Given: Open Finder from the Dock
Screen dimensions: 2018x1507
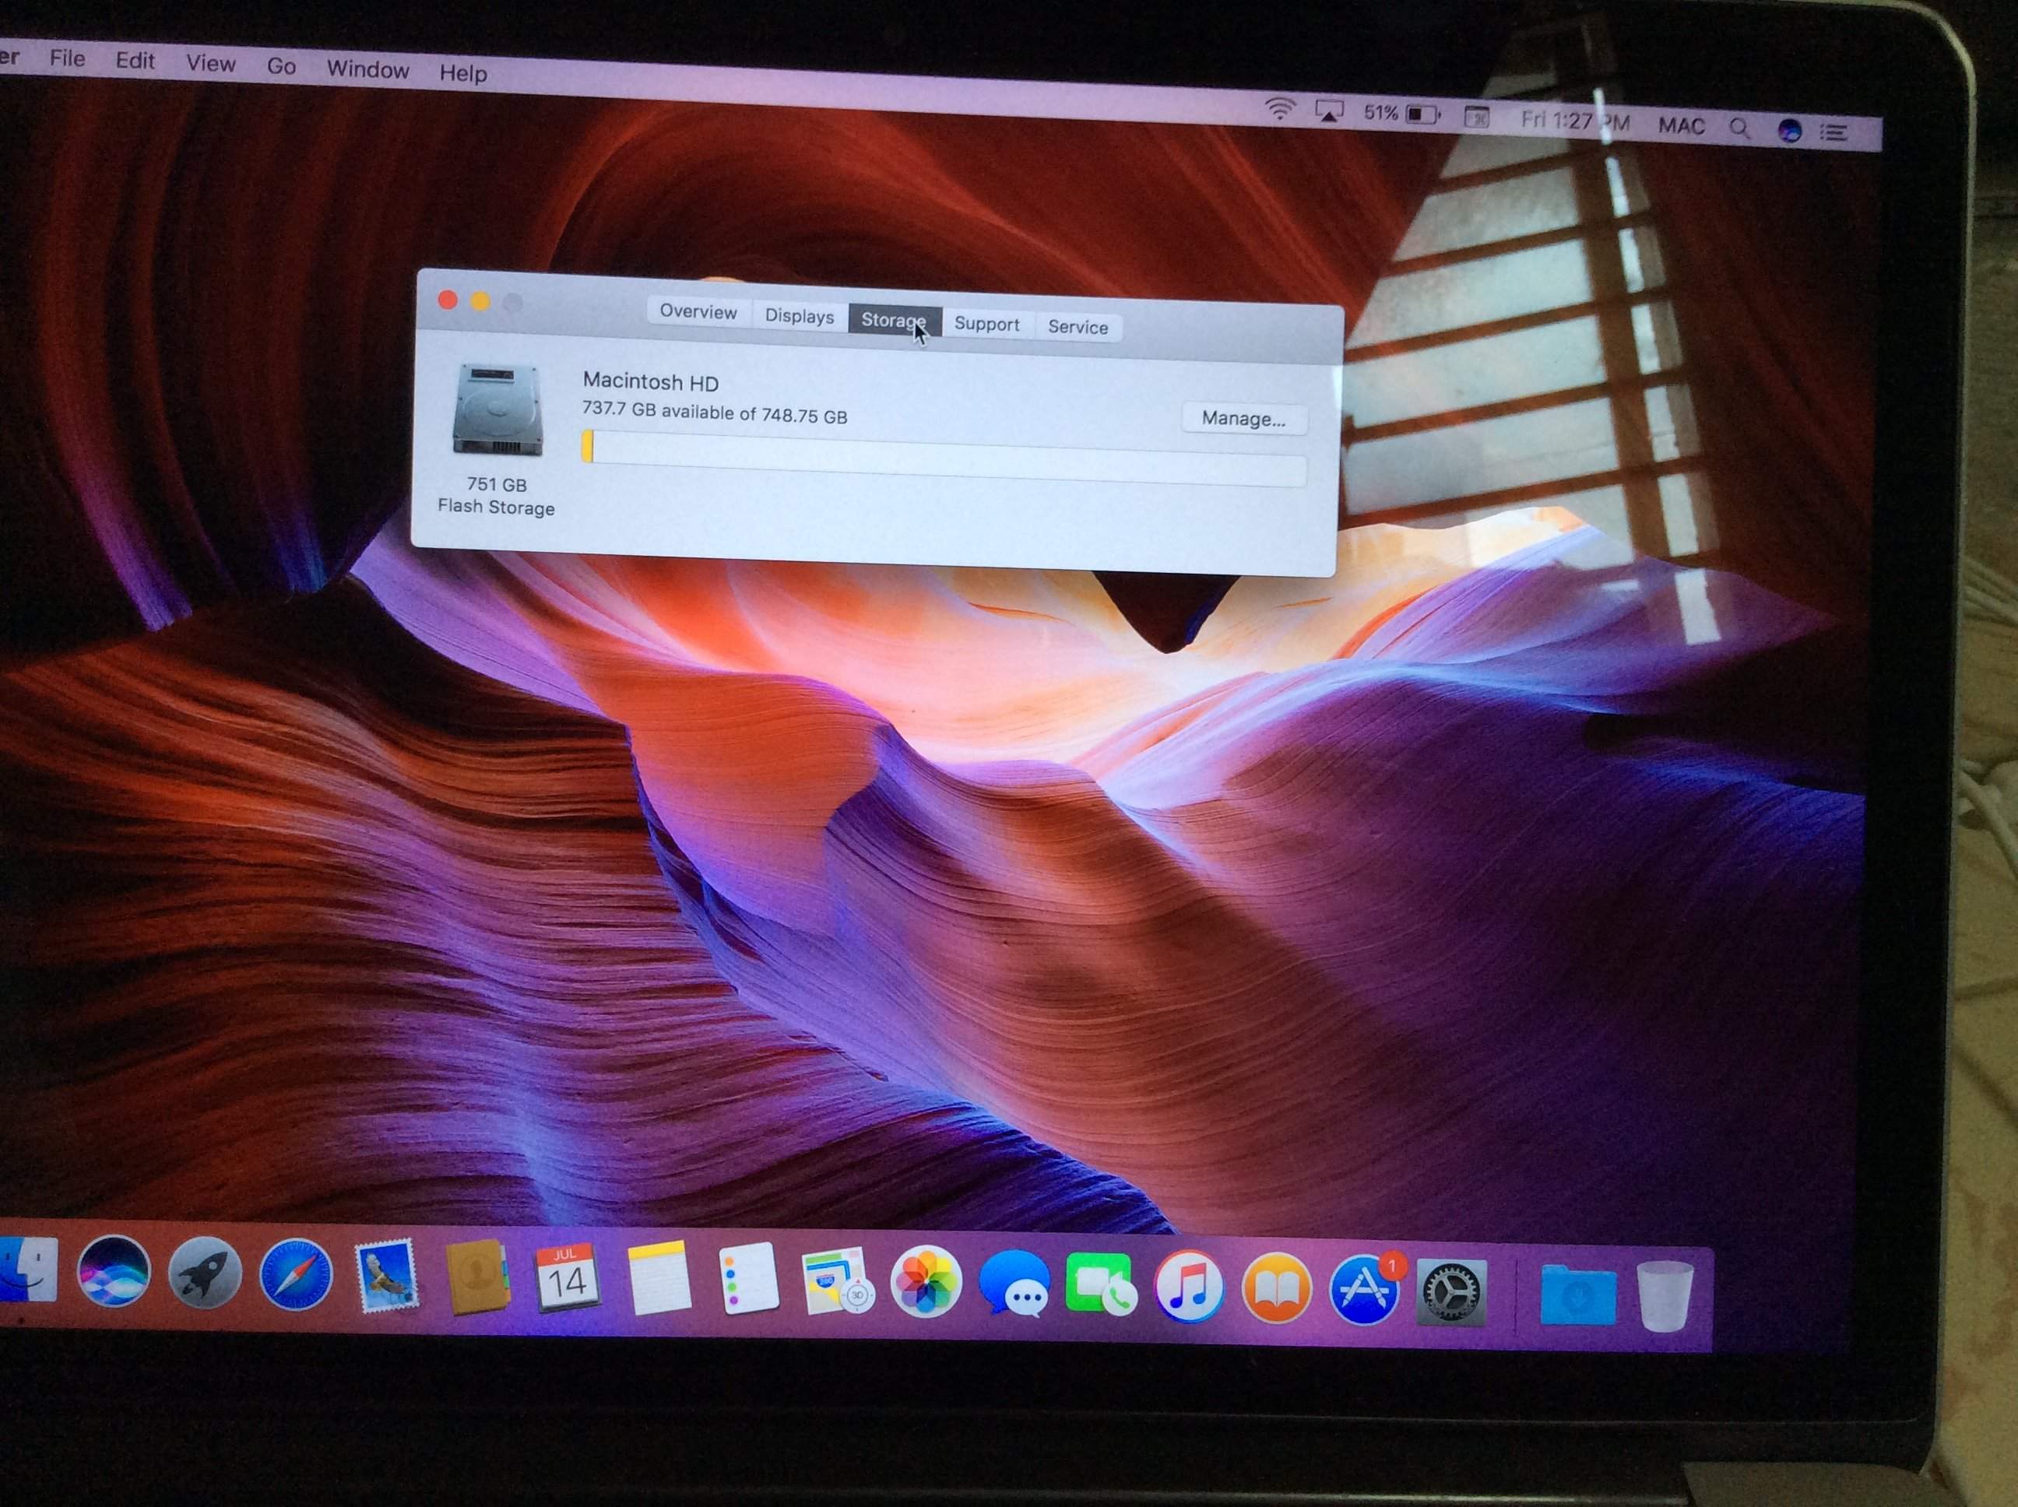Looking at the screenshot, I should 26,1270.
